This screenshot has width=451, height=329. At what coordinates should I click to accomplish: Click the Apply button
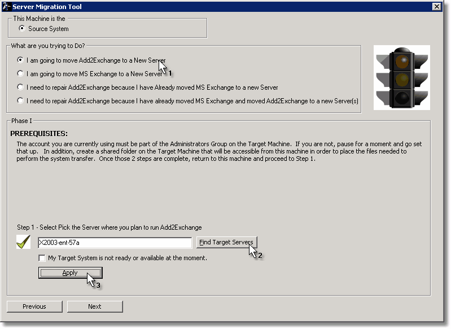70,273
